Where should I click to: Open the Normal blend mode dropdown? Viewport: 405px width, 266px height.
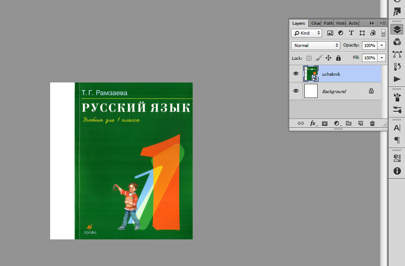click(x=315, y=46)
